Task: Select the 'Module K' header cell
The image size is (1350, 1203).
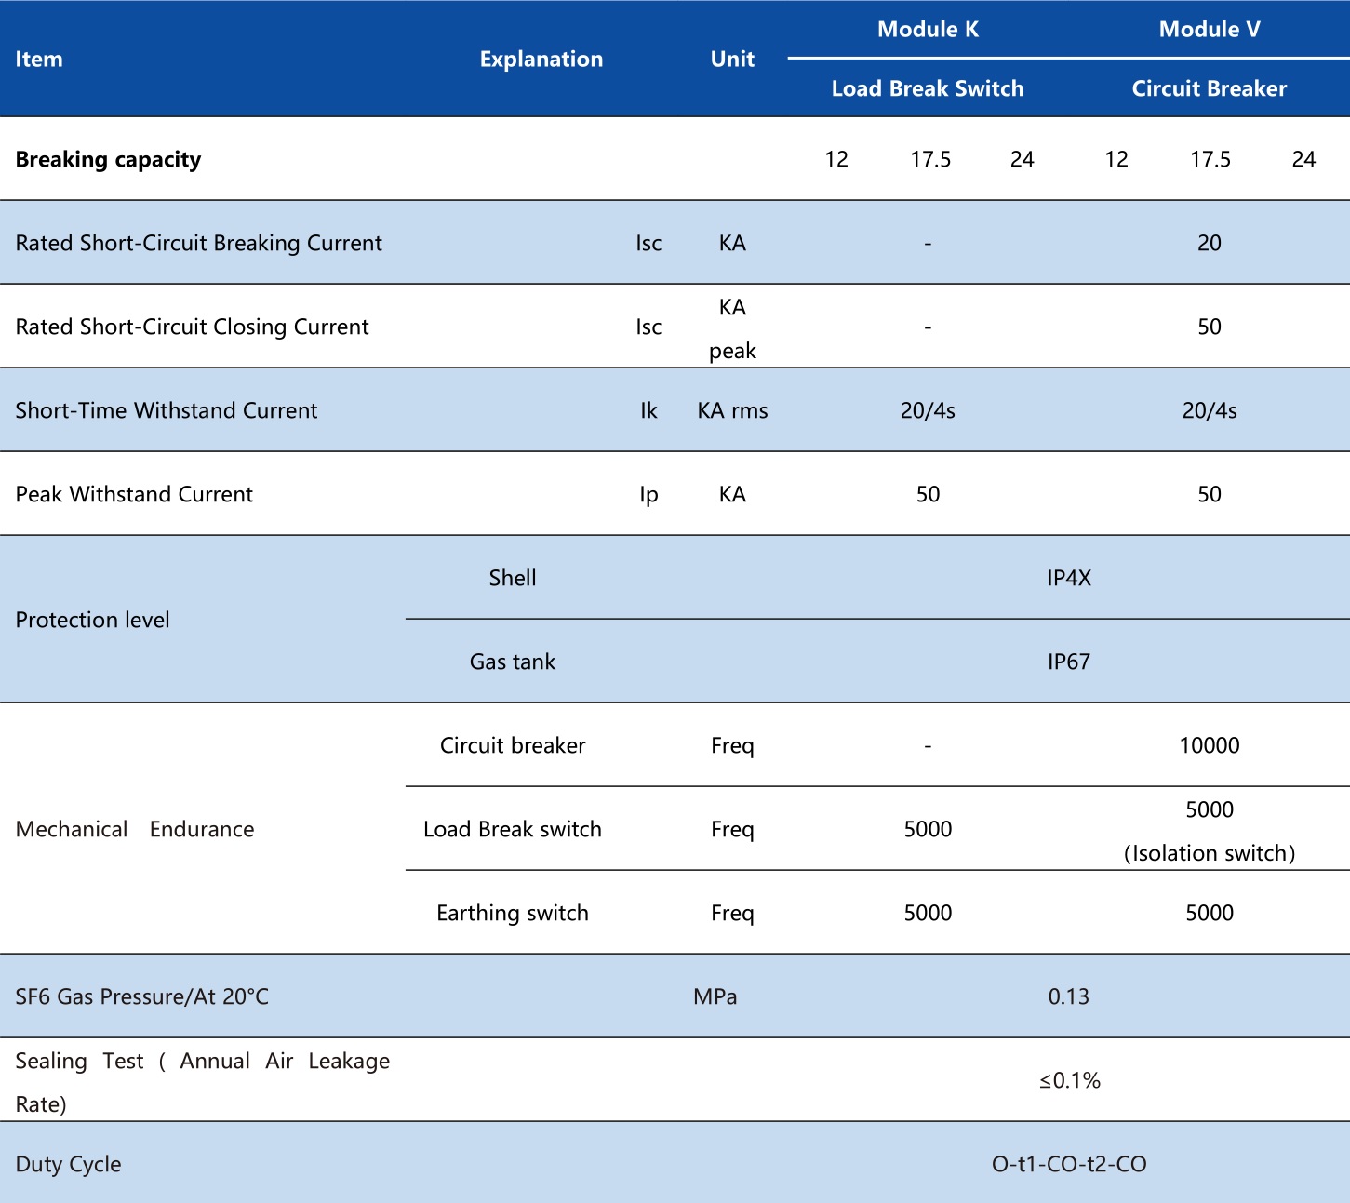Action: click(x=928, y=29)
